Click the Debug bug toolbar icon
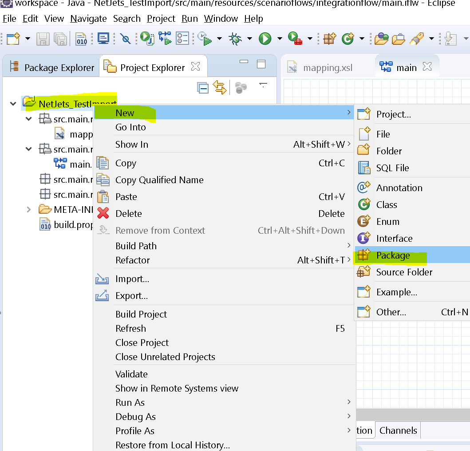This screenshot has width=470, height=451. [235, 39]
